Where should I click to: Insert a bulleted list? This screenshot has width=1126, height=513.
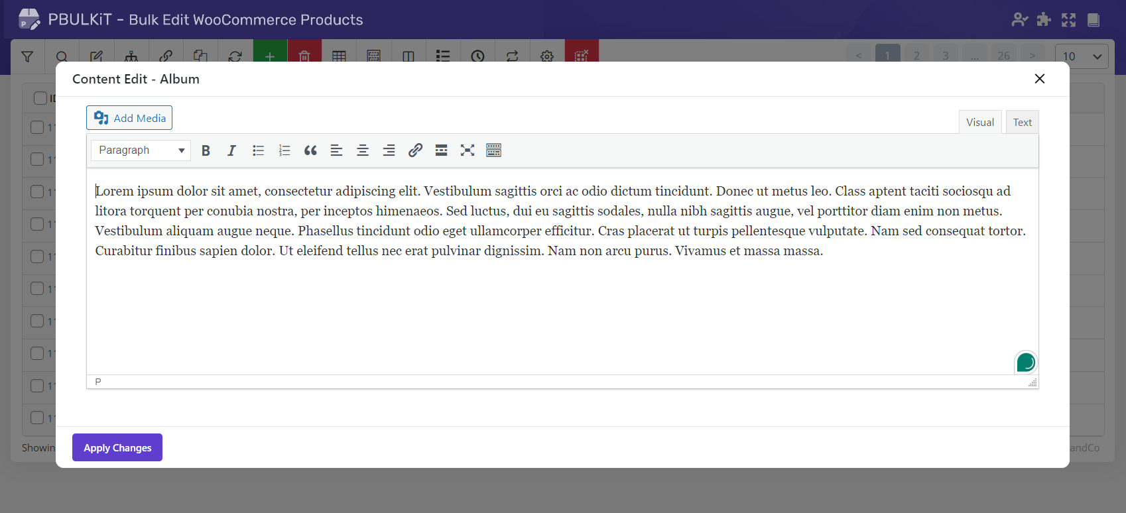258,150
